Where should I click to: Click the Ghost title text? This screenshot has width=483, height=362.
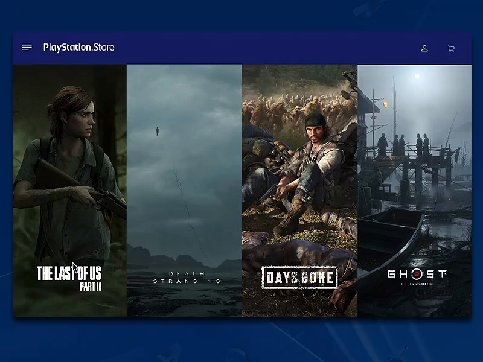[417, 274]
